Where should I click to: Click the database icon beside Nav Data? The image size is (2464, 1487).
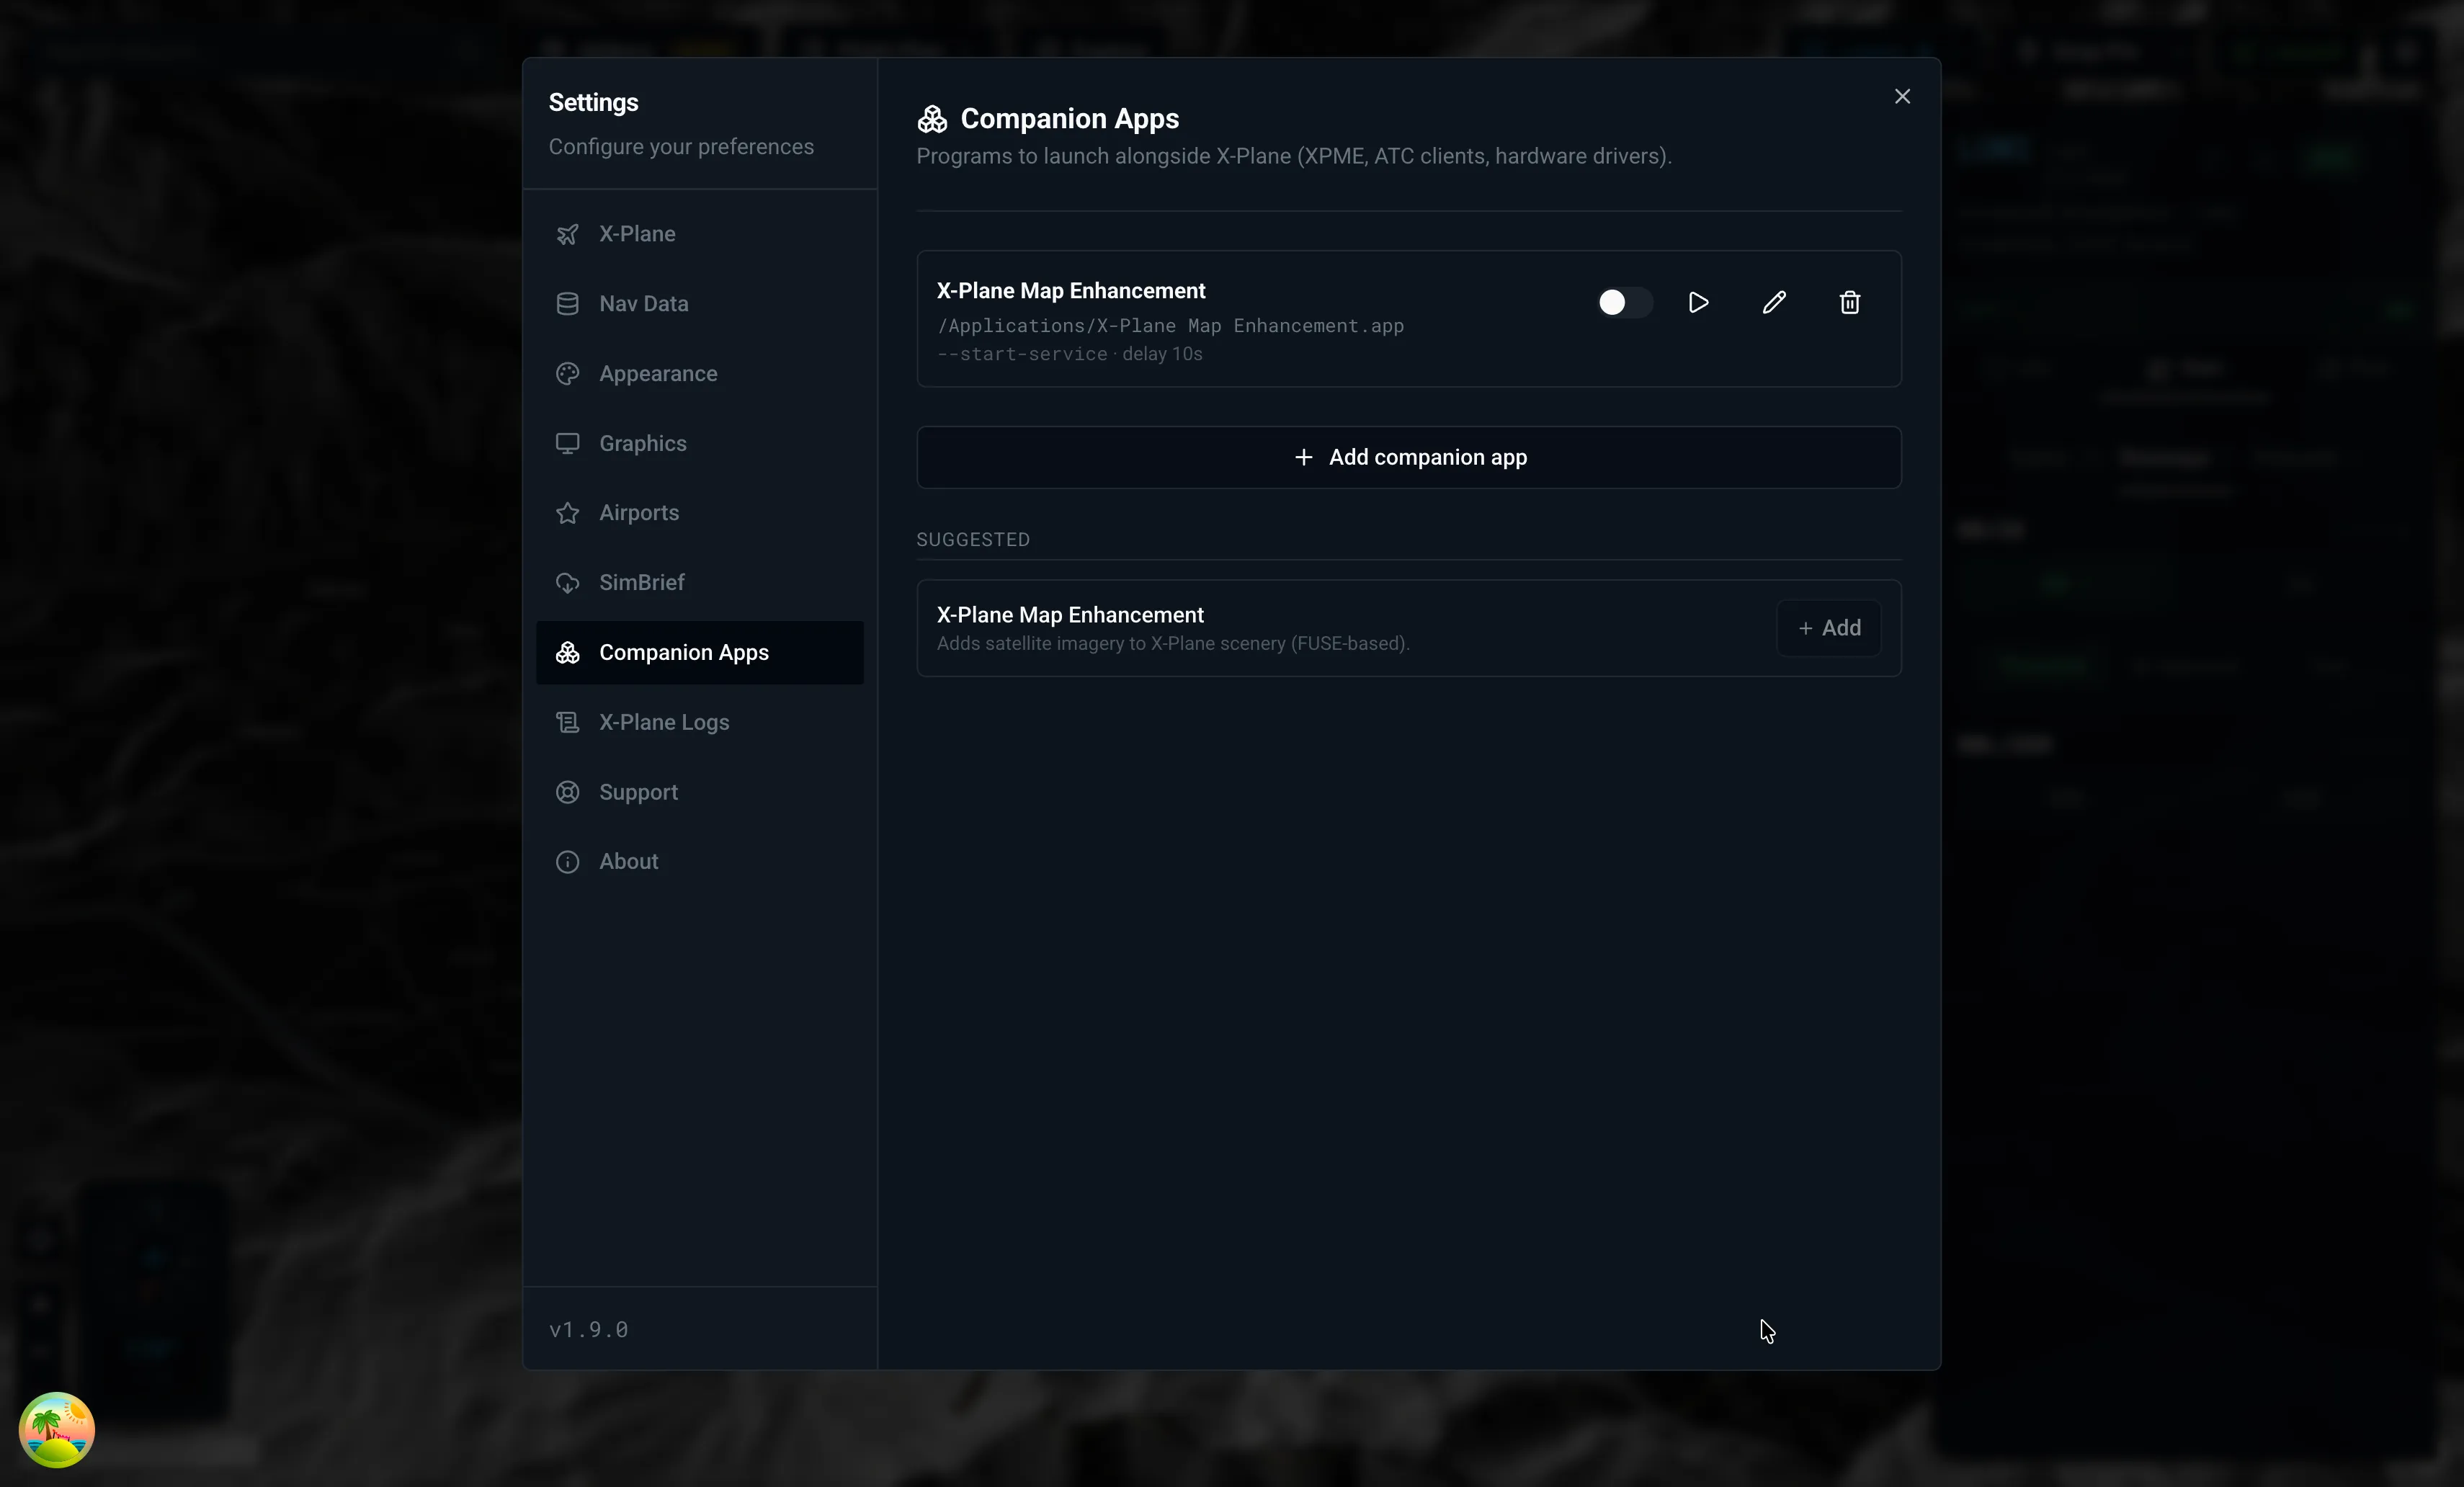point(567,304)
